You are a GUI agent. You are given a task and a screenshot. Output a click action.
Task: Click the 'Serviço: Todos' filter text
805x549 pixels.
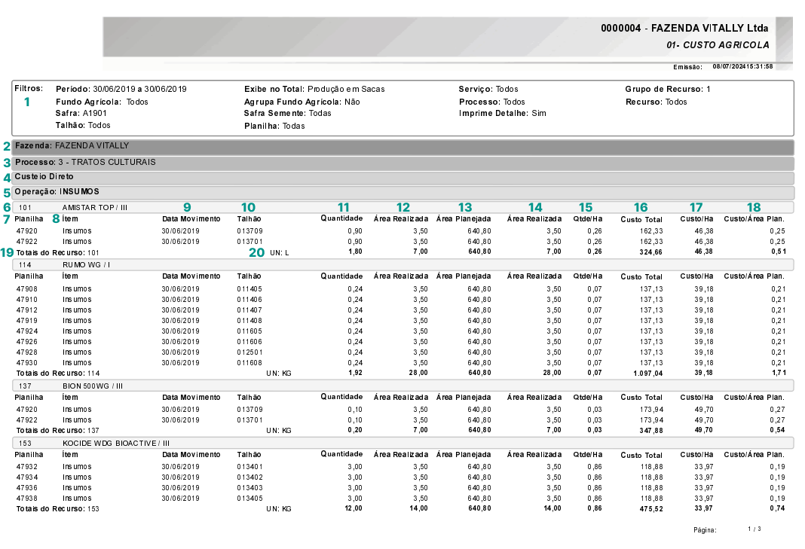click(x=488, y=90)
